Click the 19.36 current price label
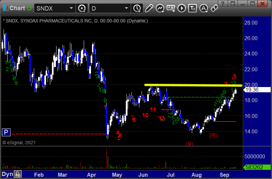 pyautogui.click(x=257, y=90)
